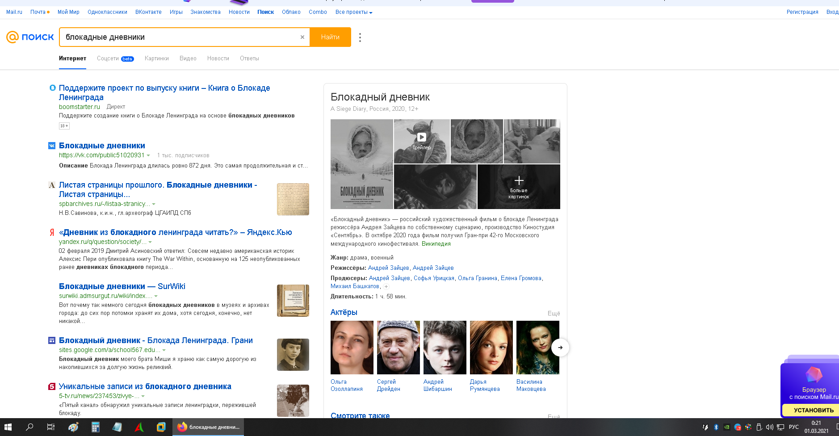Open the taskbar search magnifier
Screen dimensions: 839x436
pyautogui.click(x=29, y=427)
